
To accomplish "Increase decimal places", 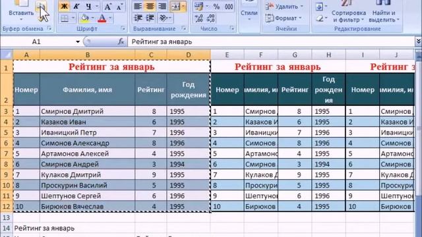I will pos(199,18).
